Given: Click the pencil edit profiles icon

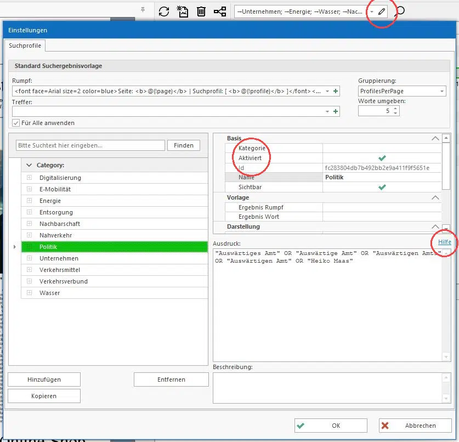Looking at the screenshot, I should coord(382,12).
